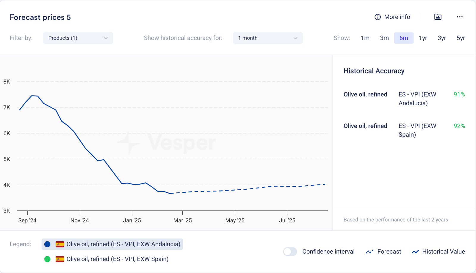Click Spain flag beside EXW Andalucia legend
The image size is (476, 273).
(60, 244)
